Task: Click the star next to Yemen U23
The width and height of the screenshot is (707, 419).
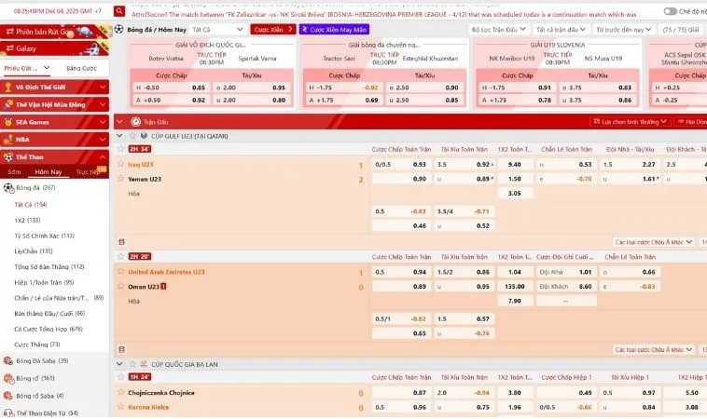Action: tap(121, 178)
